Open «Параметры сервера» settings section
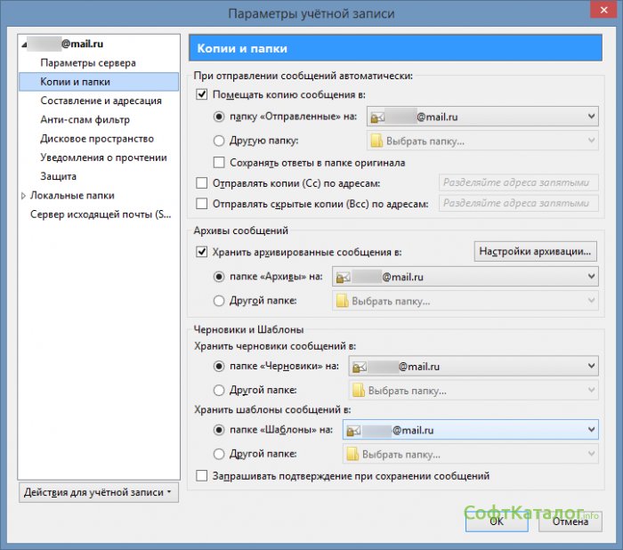This screenshot has width=623, height=550. tap(88, 63)
